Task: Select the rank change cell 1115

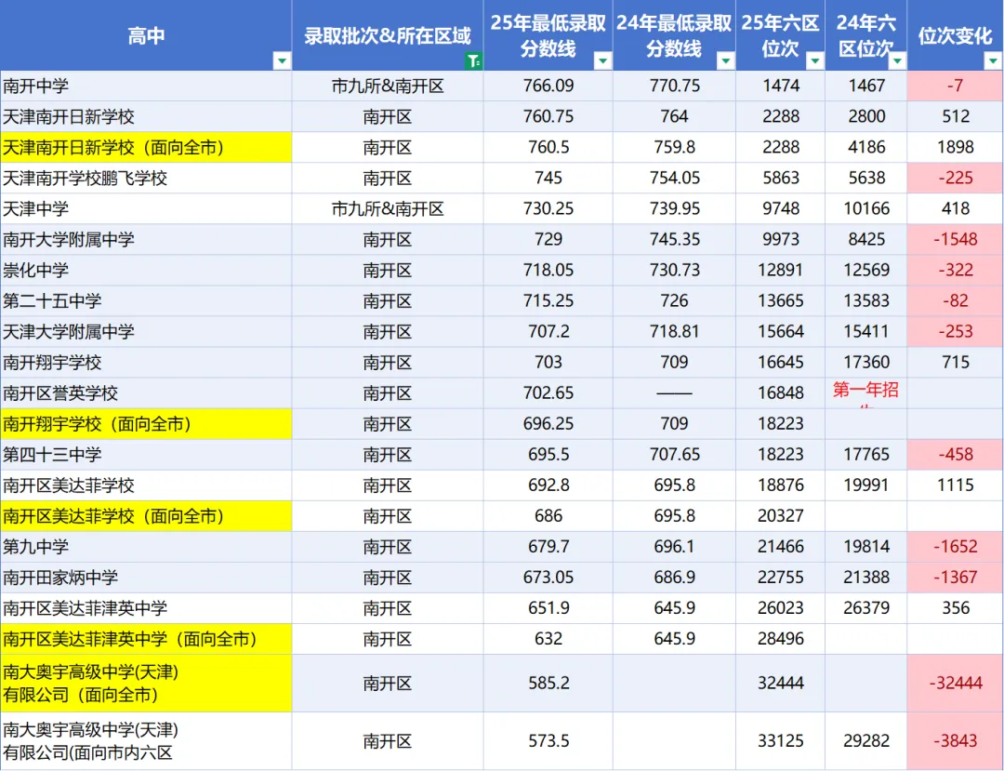Action: tap(956, 485)
